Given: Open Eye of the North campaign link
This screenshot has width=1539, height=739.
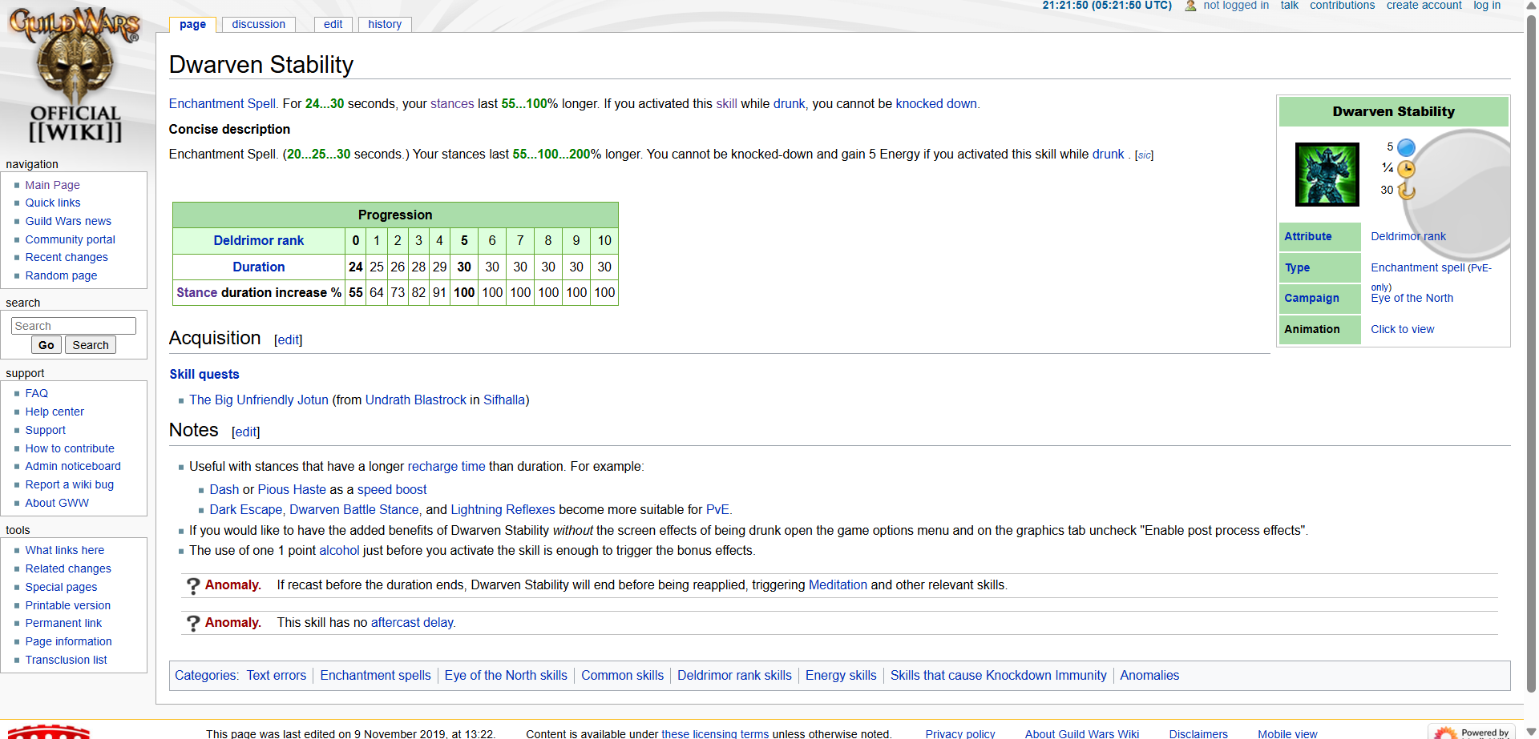Looking at the screenshot, I should pos(1412,298).
